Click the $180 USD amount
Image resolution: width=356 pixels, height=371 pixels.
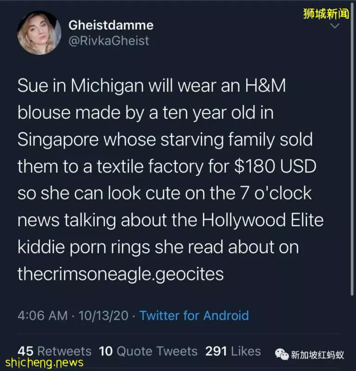[275, 166]
